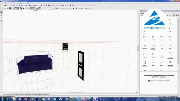Viewport: 180px width, 101px height.
Task: Toggle the grid (Сетка) display button
Action: [34, 8]
